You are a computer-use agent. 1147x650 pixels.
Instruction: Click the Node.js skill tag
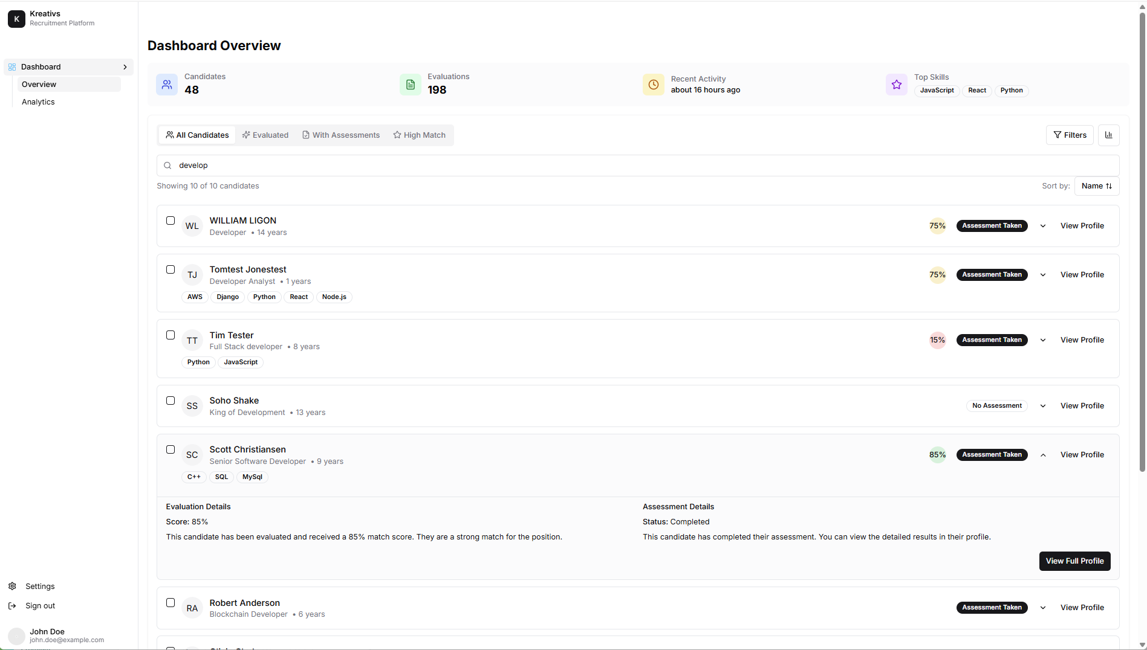(x=334, y=297)
